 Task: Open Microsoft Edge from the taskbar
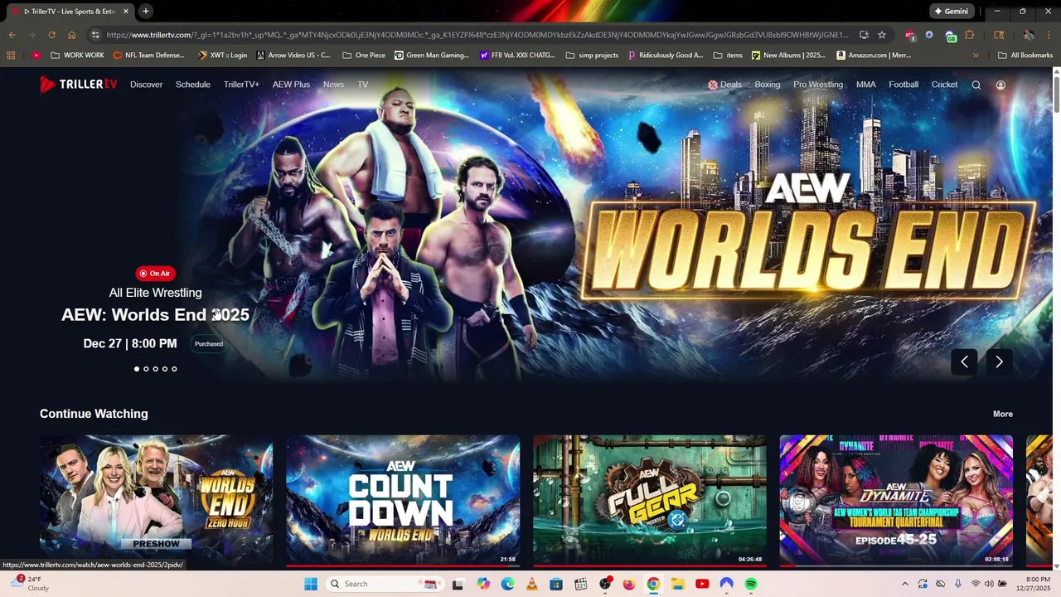(507, 584)
